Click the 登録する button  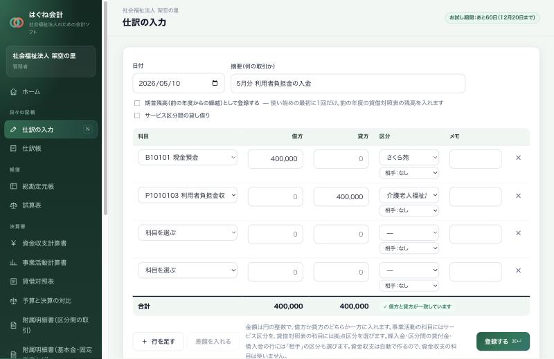tap(503, 341)
